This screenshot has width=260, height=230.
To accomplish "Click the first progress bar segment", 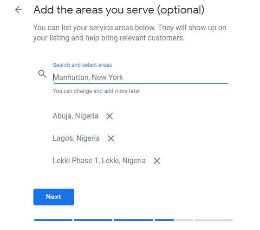I will (x=53, y=220).
